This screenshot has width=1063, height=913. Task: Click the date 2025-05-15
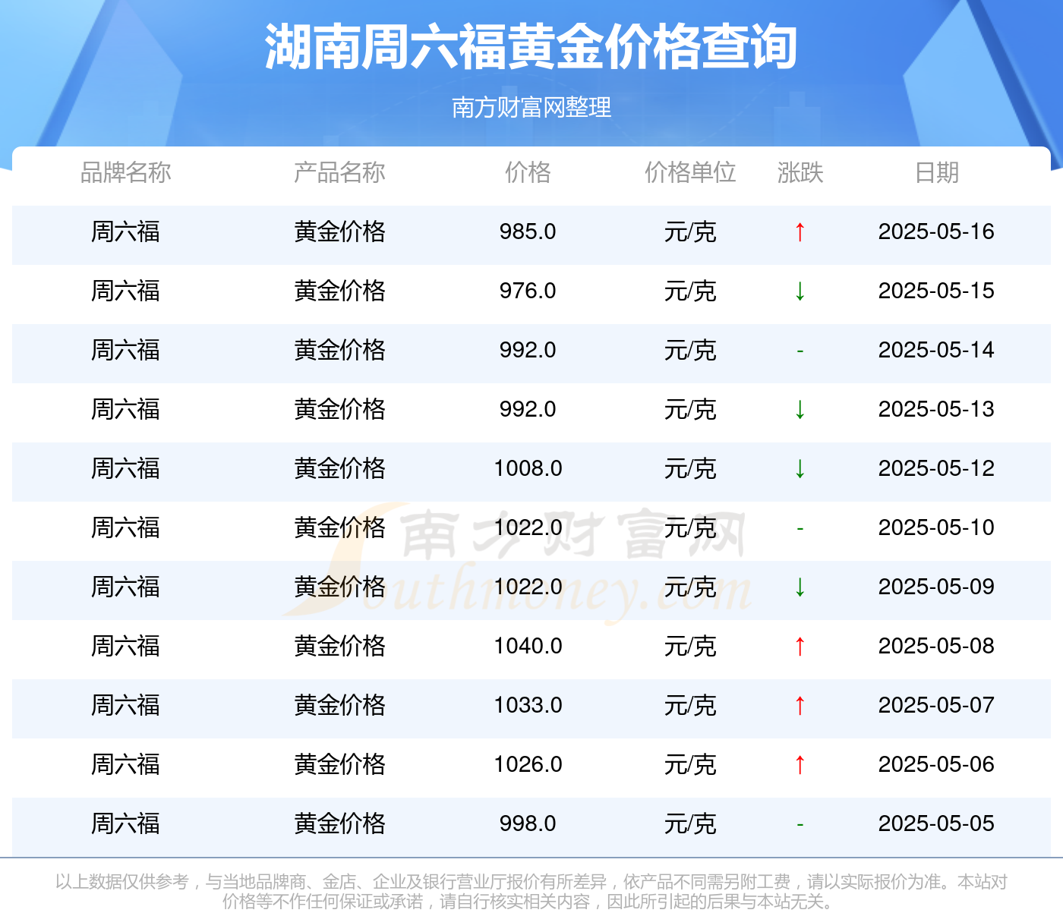coord(936,291)
